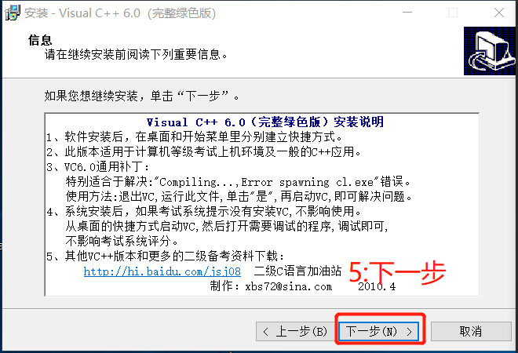This screenshot has width=518, height=353.
Task: Click the bold 信息 heading
Action: [x=40, y=40]
